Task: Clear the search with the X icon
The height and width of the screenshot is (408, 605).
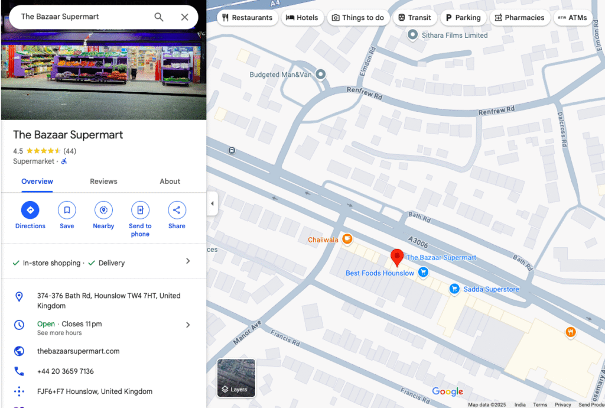Action: pyautogui.click(x=185, y=17)
